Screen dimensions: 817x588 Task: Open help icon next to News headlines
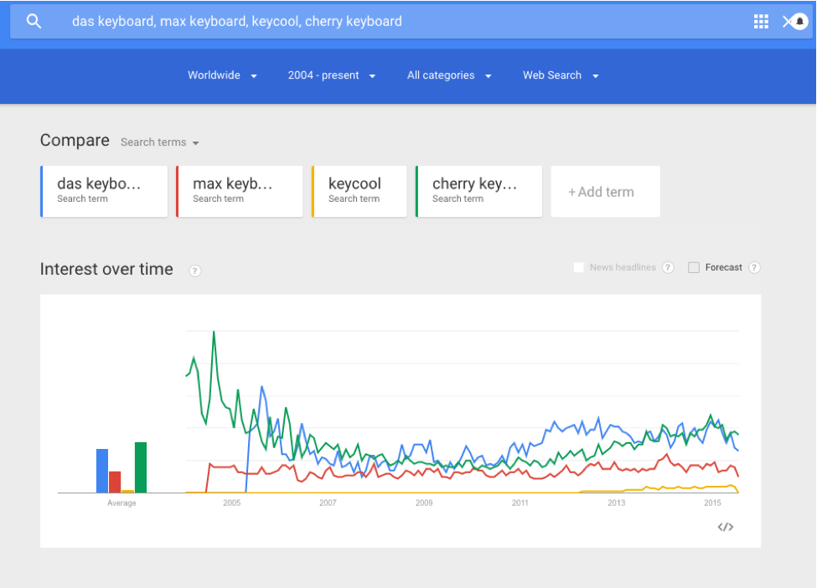click(668, 268)
